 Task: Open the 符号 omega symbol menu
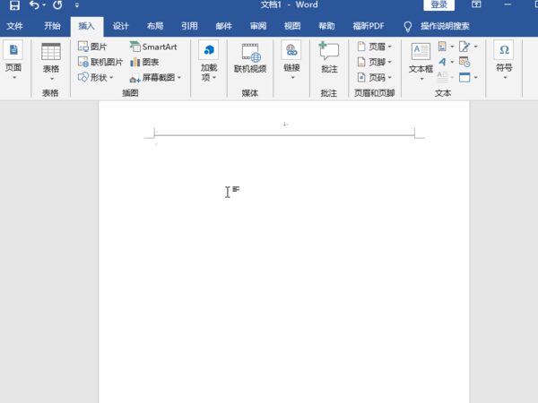[x=504, y=61]
